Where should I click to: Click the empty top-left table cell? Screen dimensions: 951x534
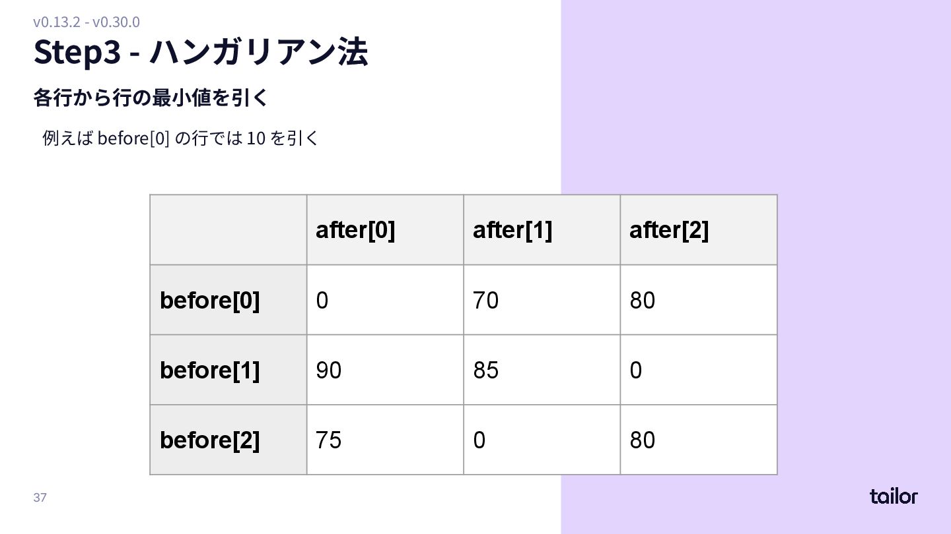pos(229,230)
